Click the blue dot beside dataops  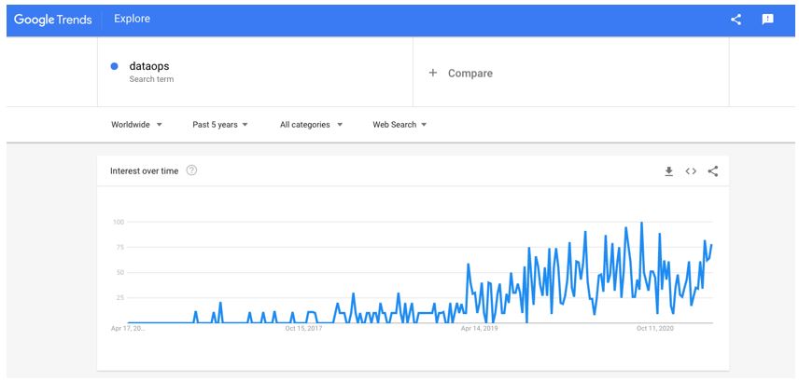[115, 66]
